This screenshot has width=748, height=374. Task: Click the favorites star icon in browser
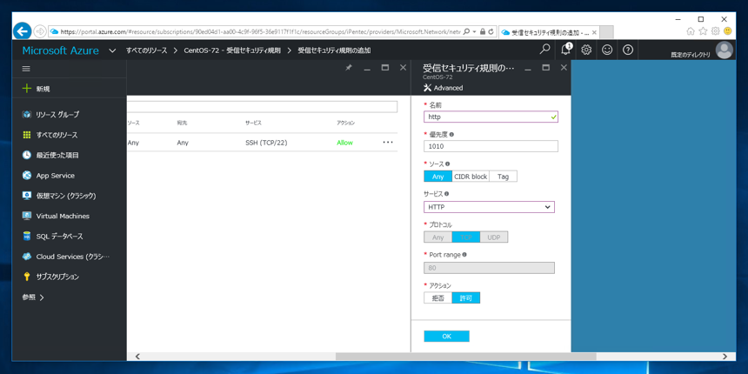(703, 31)
